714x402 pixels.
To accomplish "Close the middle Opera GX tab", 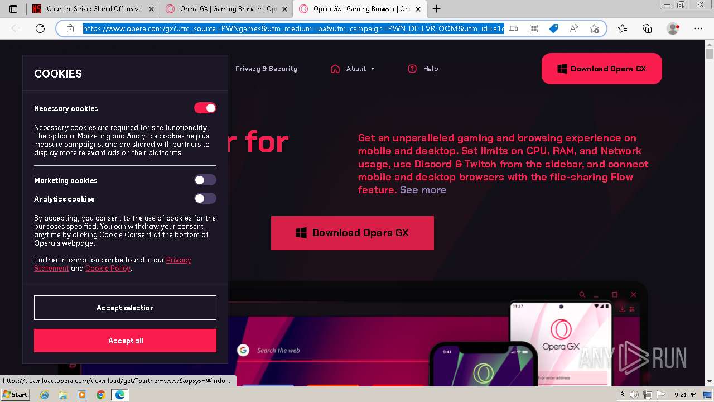I will 284,9.
